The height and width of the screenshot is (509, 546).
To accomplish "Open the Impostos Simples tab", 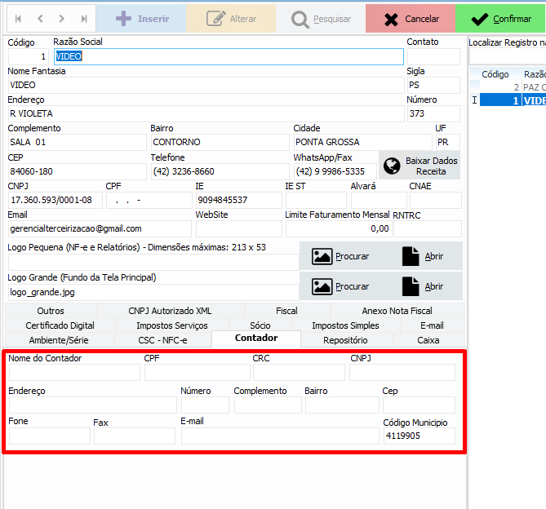I will point(345,325).
